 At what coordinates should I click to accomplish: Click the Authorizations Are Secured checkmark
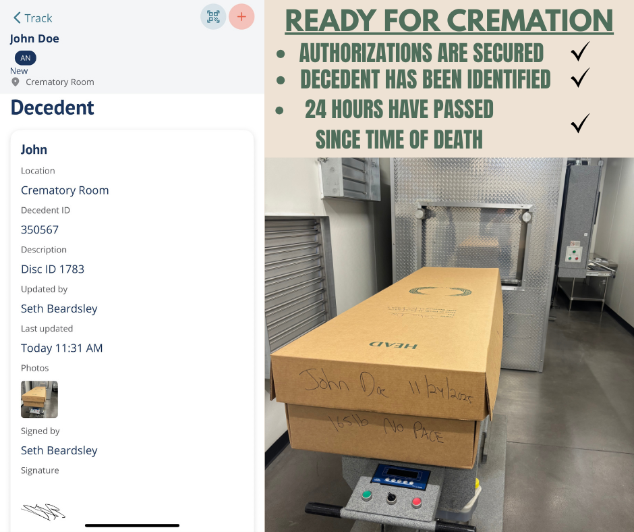point(580,51)
